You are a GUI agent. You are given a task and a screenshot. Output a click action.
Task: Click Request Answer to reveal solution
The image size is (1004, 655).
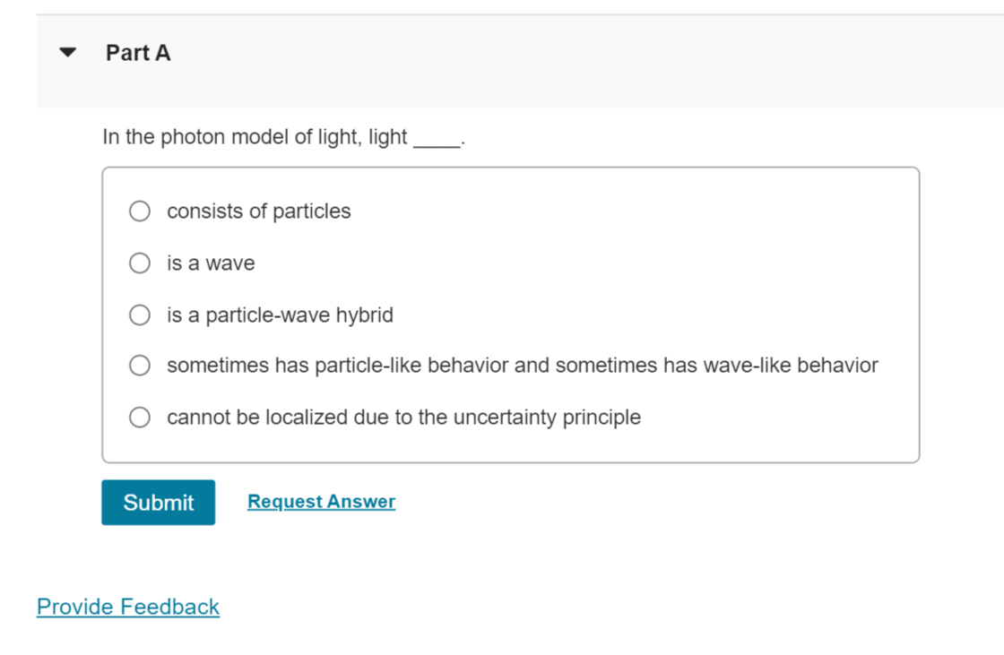tap(321, 501)
